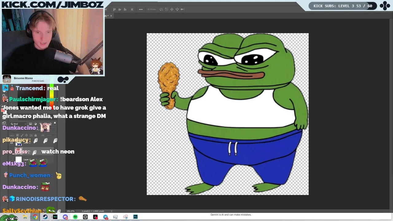This screenshot has width=393, height=221.
Task: Open Steam from the taskbar
Action: point(45,217)
